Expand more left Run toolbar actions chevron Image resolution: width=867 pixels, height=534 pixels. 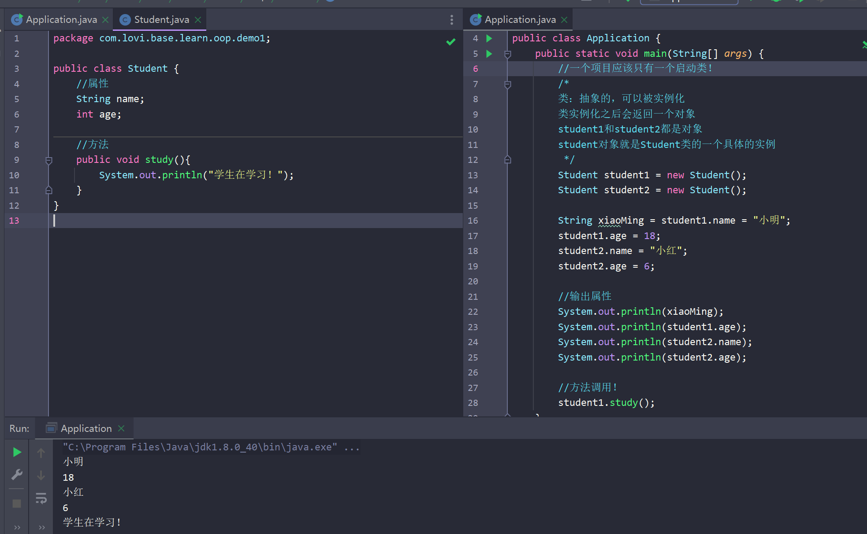point(17,527)
